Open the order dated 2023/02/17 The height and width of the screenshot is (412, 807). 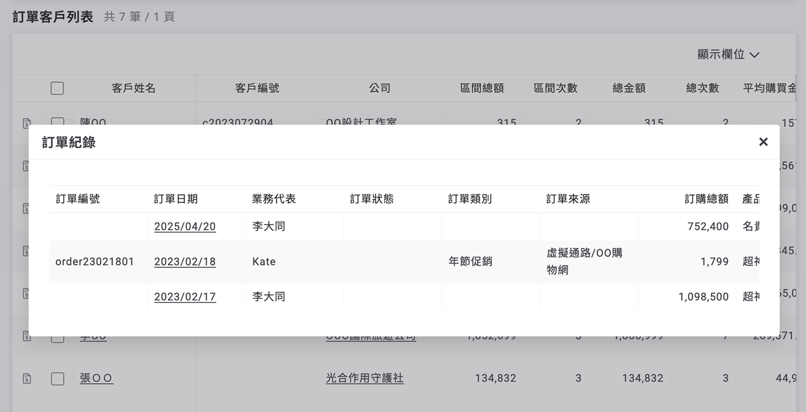pyautogui.click(x=185, y=296)
